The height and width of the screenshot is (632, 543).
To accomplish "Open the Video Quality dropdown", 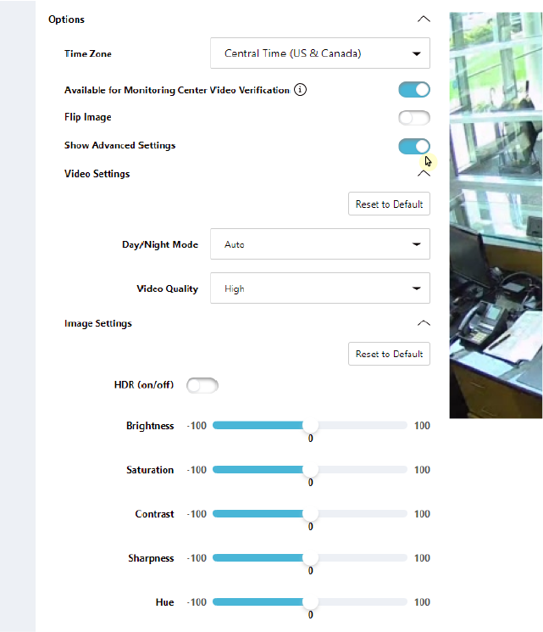I will pos(320,288).
